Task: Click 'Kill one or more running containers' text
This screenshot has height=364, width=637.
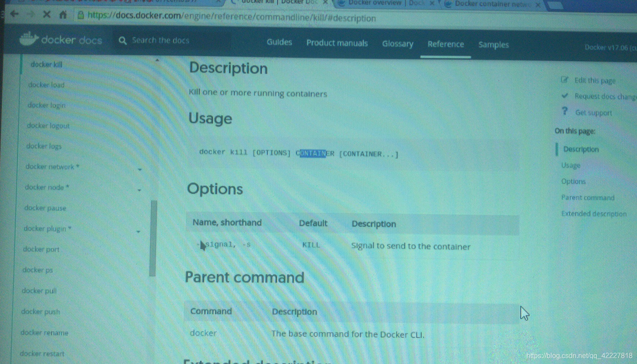Action: (x=258, y=93)
